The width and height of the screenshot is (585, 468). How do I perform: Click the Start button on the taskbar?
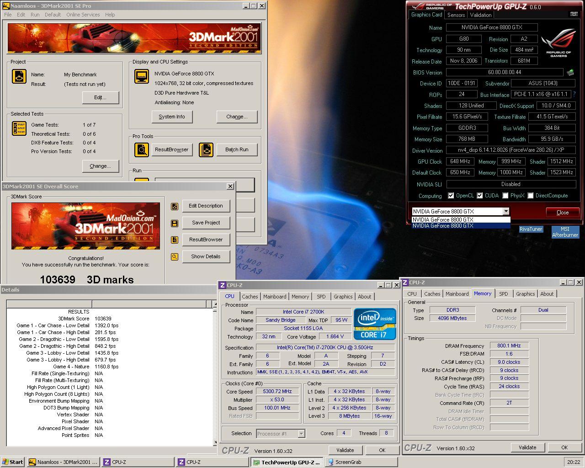13,462
